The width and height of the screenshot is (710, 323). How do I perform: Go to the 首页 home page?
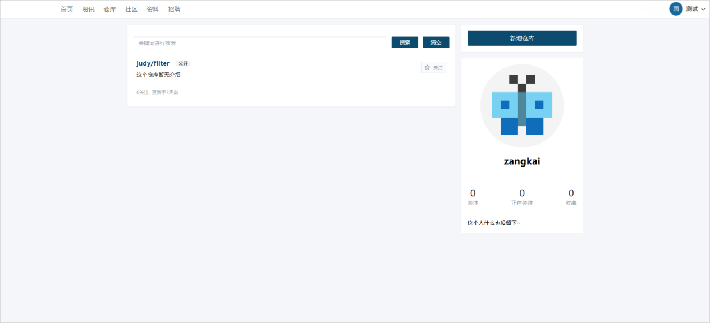(67, 10)
